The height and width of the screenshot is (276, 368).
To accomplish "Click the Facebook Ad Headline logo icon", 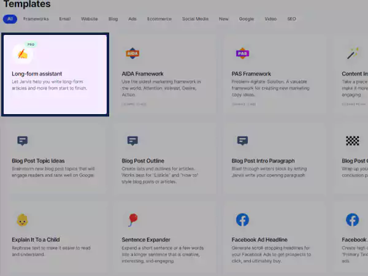I will coord(242,220).
